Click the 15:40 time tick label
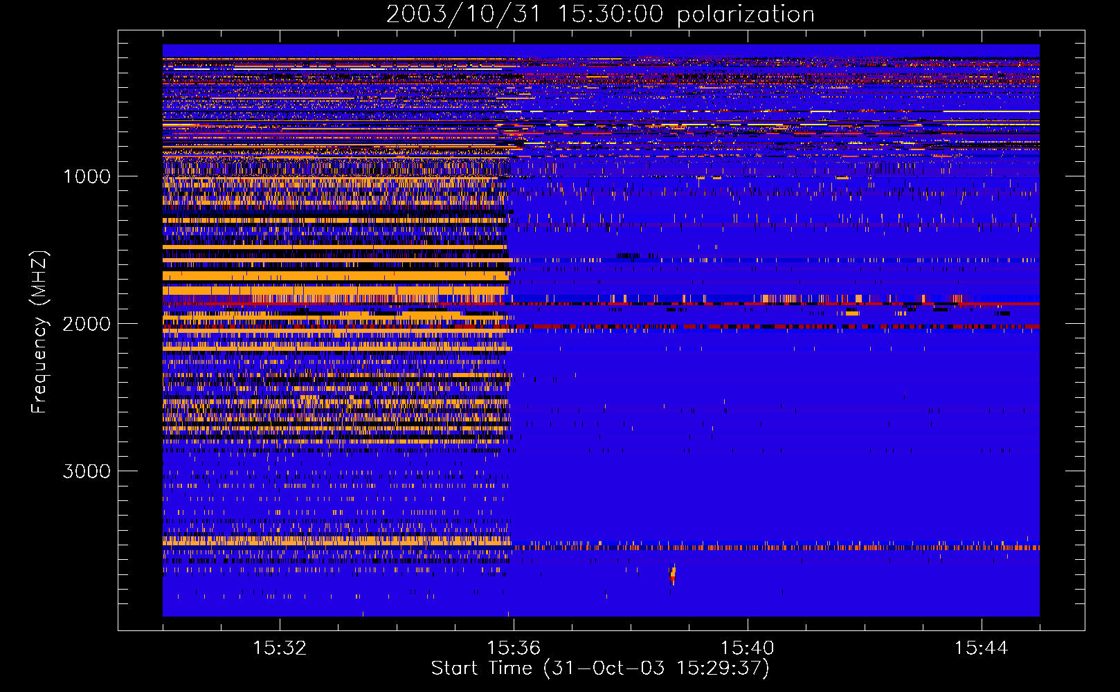 748,648
